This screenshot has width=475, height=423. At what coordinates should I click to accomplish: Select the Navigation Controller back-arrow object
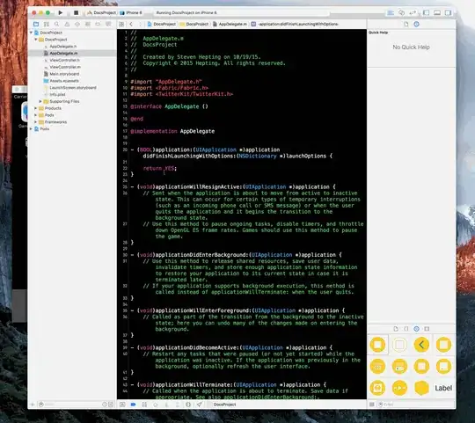421,345
